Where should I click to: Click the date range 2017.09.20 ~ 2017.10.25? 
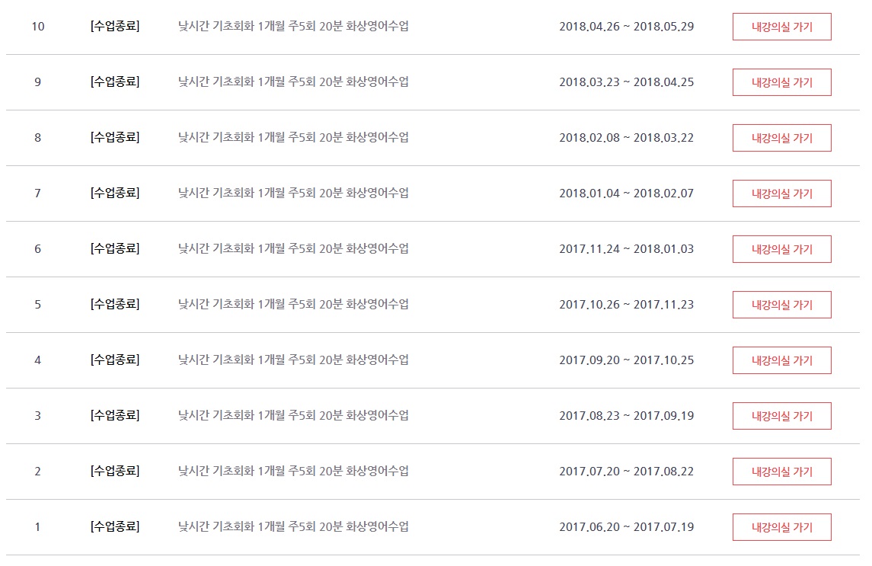tap(626, 360)
